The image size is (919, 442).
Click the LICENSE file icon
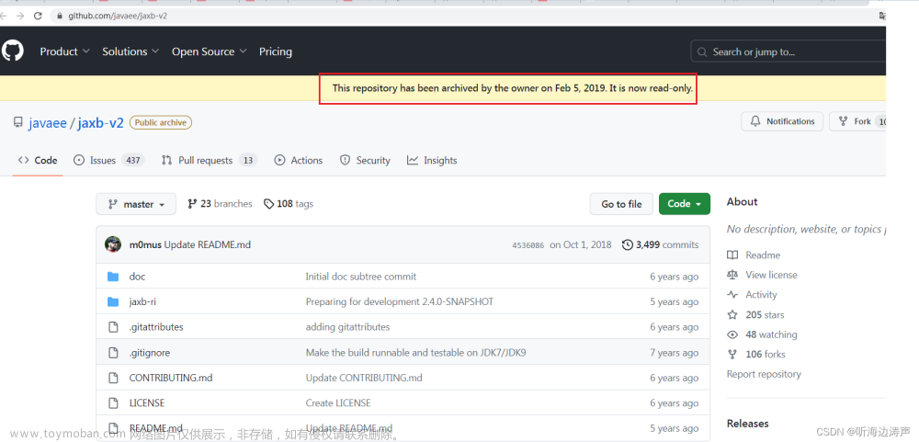(114, 403)
